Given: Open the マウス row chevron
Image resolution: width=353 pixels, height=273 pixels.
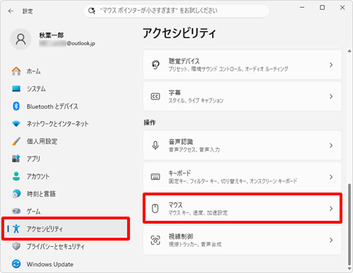Looking at the screenshot, I should point(331,208).
